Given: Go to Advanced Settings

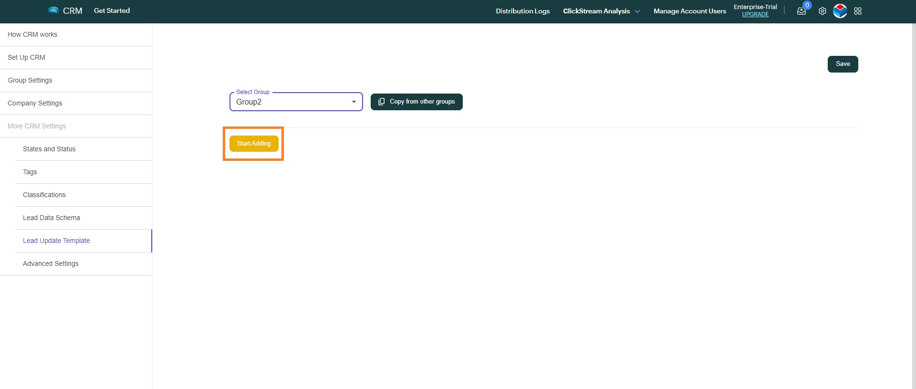Looking at the screenshot, I should [x=83, y=263].
